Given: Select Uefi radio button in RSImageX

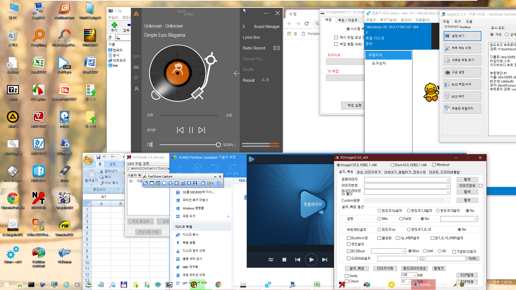Looking at the screenshot, I should (x=425, y=251).
